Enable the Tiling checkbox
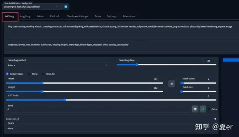This screenshot has height=137, width=239. tap(29, 74)
